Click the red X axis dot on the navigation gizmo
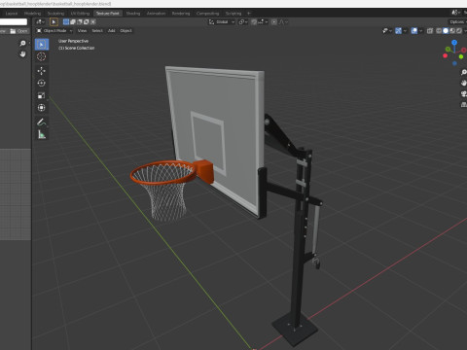The height and width of the screenshot is (350, 467). pos(445,55)
